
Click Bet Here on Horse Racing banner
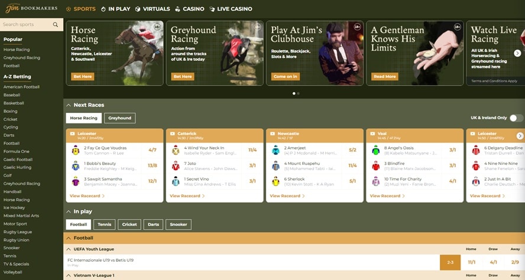click(83, 77)
